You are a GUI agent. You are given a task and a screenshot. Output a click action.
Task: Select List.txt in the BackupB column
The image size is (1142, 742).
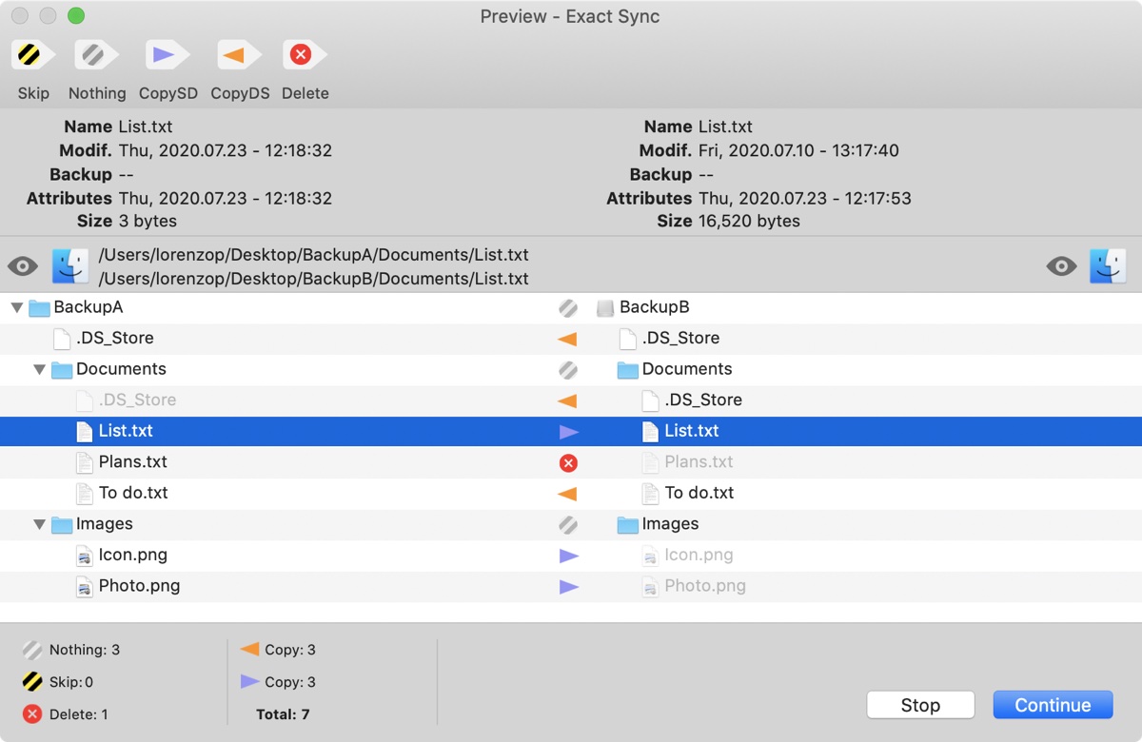coord(694,431)
